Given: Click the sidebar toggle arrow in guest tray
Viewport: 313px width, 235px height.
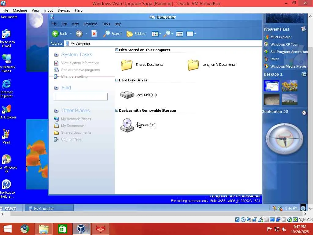Looking at the screenshot, I should click(x=303, y=208).
